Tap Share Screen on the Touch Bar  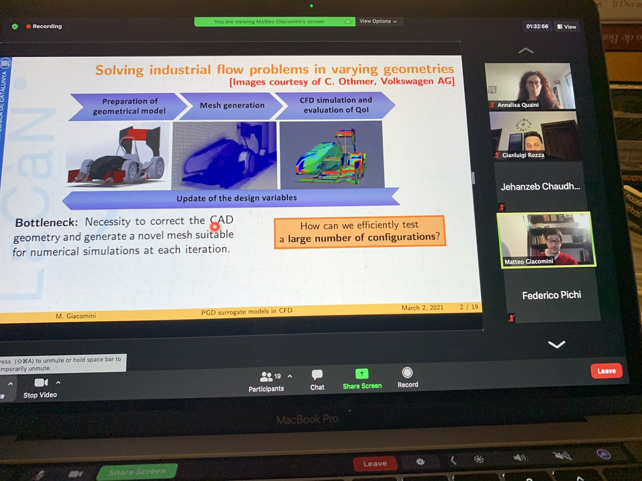pyautogui.click(x=136, y=472)
